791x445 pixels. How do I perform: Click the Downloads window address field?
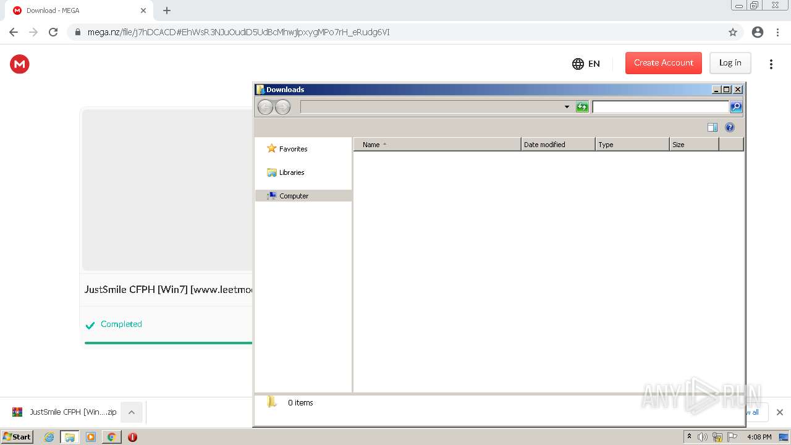coord(431,107)
